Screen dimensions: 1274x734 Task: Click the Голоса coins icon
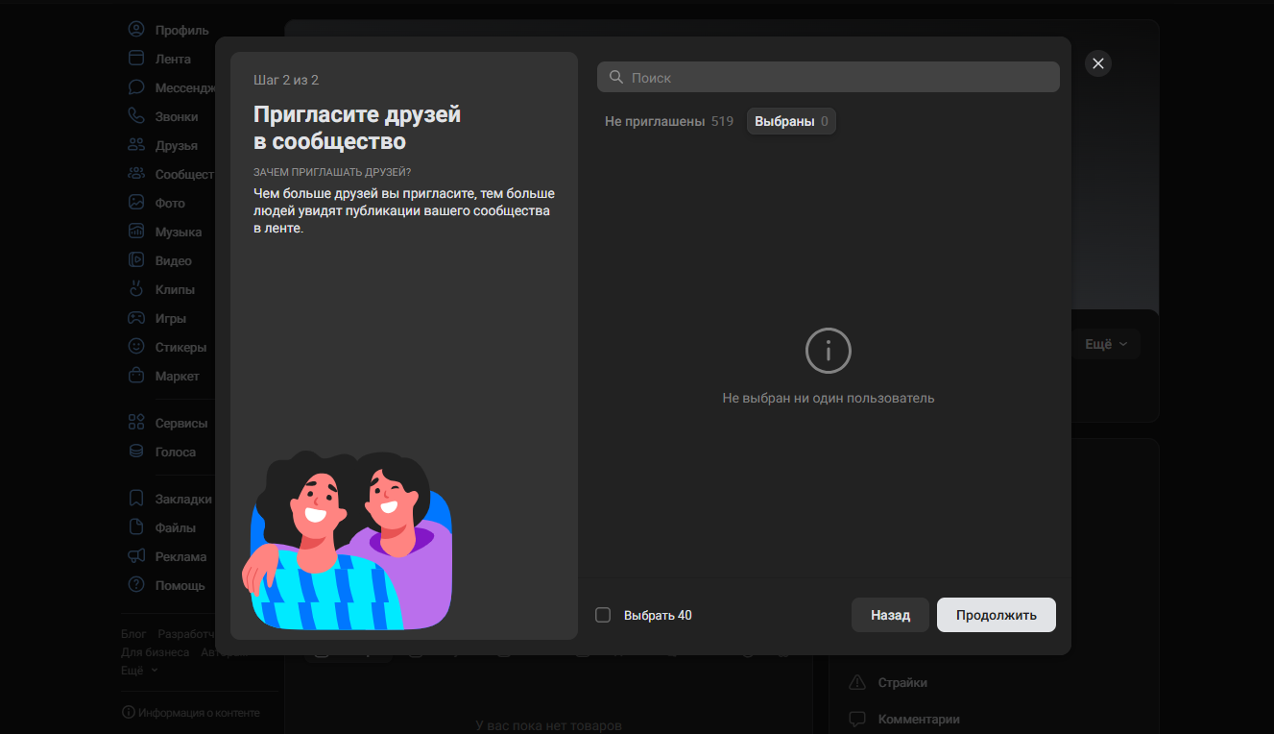(x=136, y=452)
